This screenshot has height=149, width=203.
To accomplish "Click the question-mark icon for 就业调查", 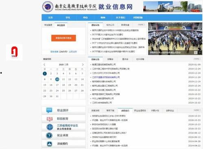I will pyautogui.click(x=49, y=135).
